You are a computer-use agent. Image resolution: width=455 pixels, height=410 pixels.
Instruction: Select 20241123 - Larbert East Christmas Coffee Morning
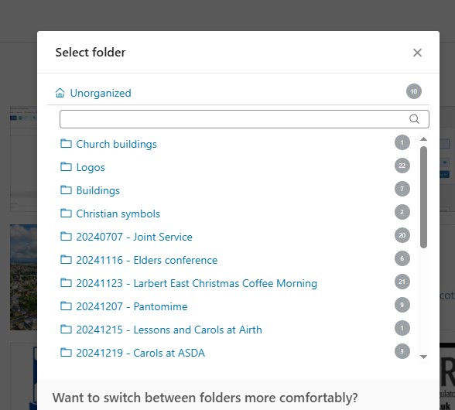[x=197, y=283]
